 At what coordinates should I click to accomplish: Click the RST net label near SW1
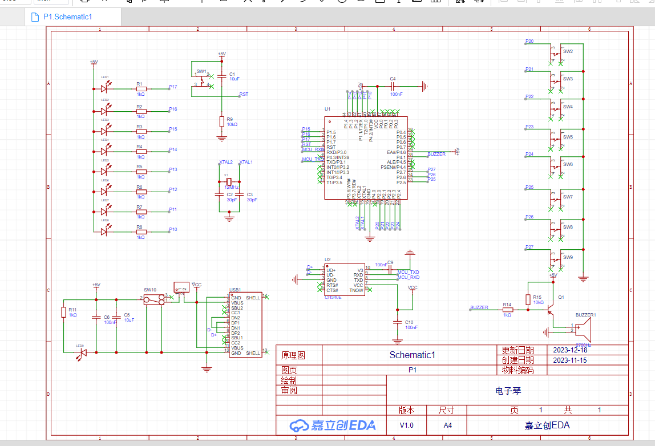244,94
